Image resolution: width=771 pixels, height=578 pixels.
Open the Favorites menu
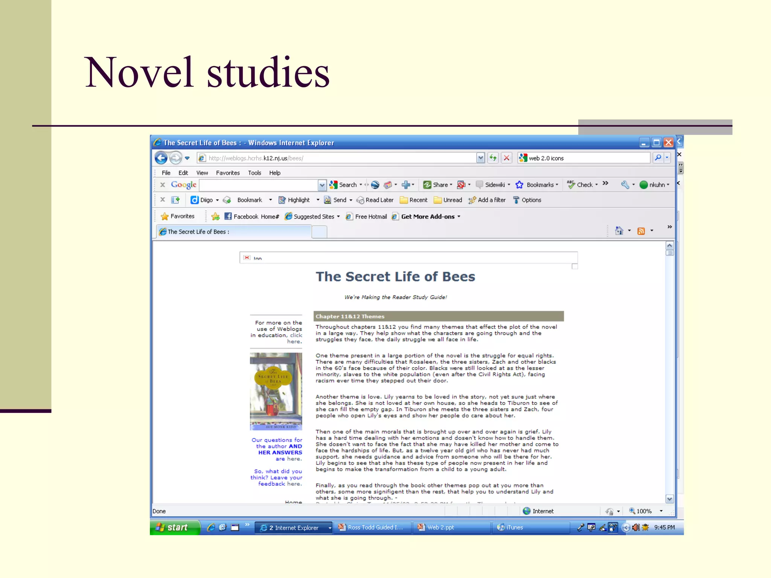228,173
